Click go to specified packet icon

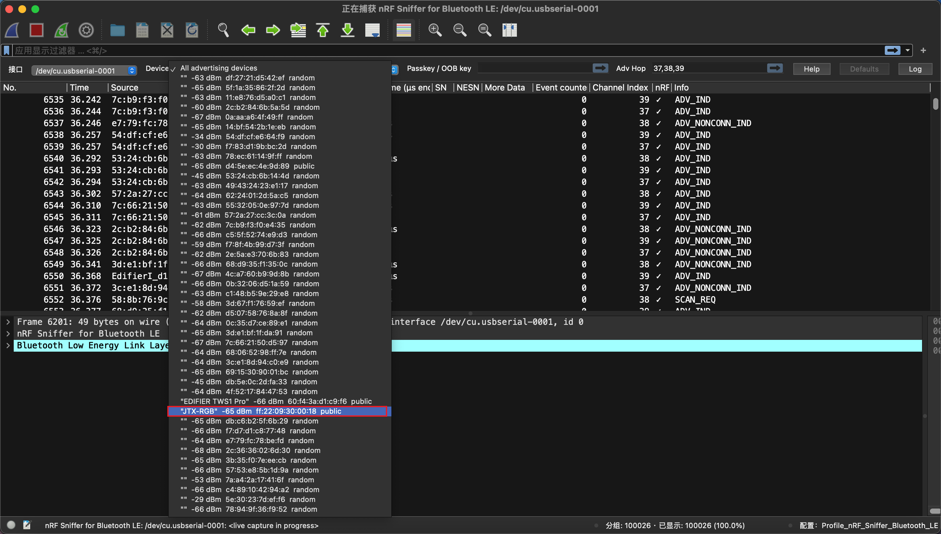298,30
